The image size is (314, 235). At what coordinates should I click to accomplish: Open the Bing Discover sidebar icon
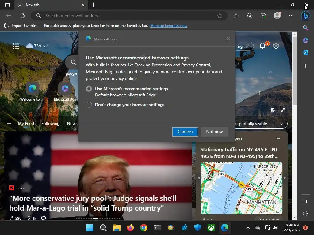click(306, 16)
